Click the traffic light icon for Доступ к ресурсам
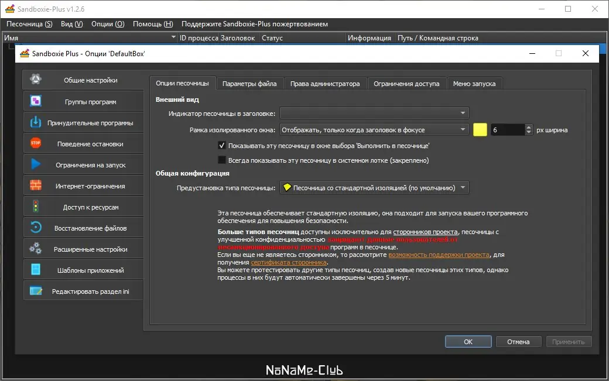Viewport: 609px width, 381px height. click(36, 207)
